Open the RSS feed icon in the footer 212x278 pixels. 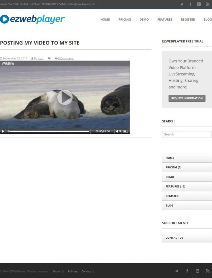(208, 271)
